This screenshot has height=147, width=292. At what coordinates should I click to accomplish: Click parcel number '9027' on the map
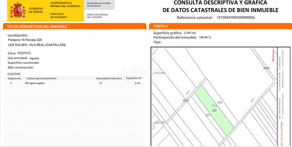click(x=186, y=100)
